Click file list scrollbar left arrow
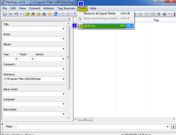This screenshot has height=135, width=176. point(75,119)
